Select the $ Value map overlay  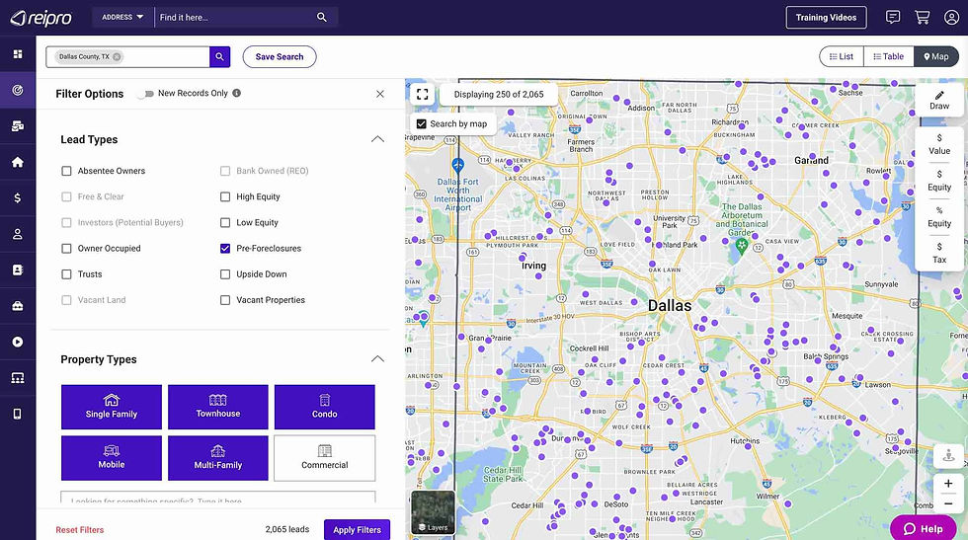click(x=939, y=144)
